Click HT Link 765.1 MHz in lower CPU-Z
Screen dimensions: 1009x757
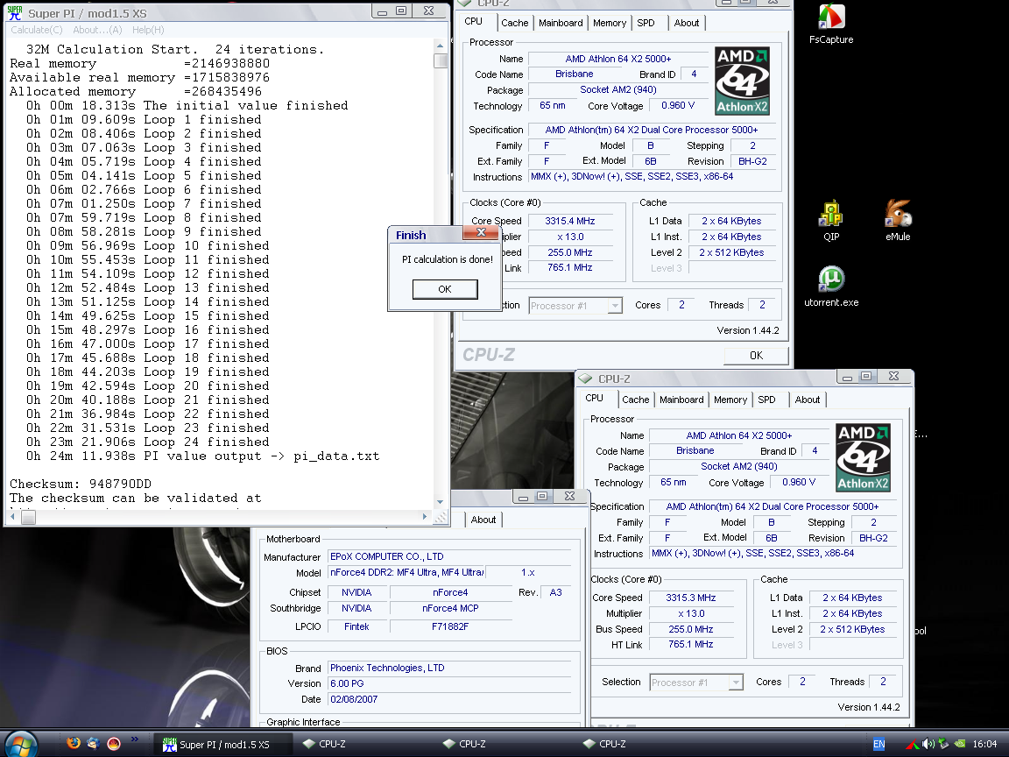[x=690, y=644]
